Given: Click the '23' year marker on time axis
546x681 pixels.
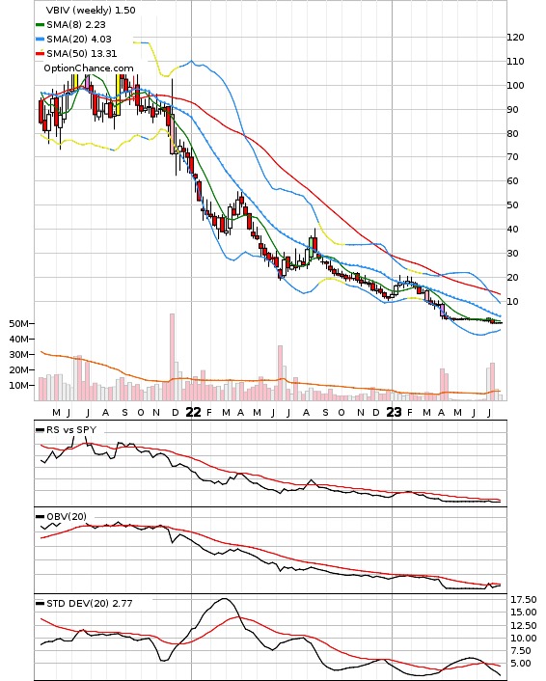Looking at the screenshot, I should click(x=394, y=412).
